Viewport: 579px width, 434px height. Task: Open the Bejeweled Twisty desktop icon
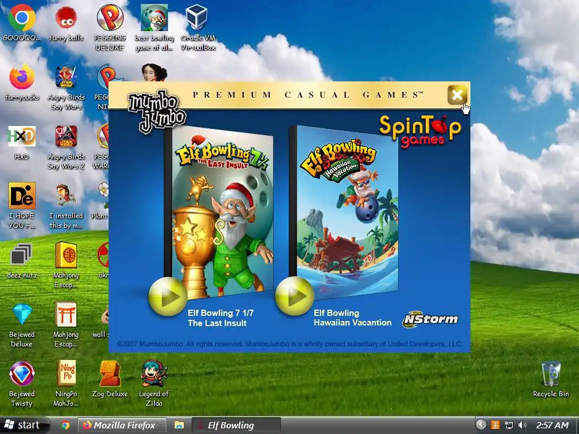coord(22,374)
